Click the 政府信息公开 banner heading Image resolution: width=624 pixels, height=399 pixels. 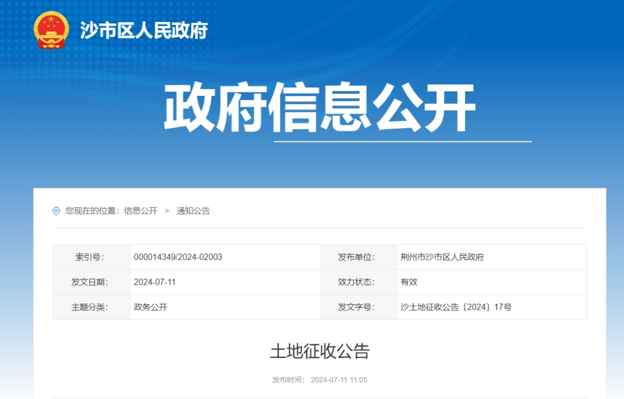320,108
